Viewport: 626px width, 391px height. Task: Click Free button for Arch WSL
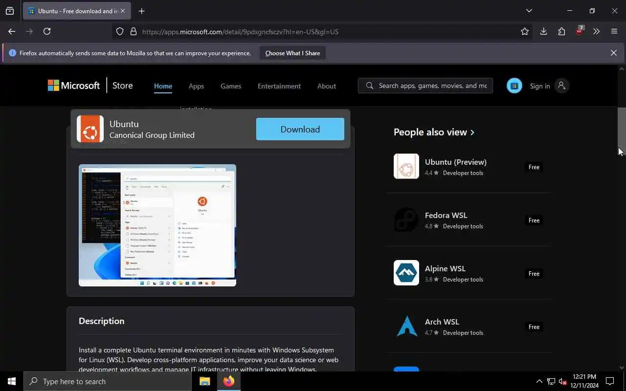(x=534, y=327)
